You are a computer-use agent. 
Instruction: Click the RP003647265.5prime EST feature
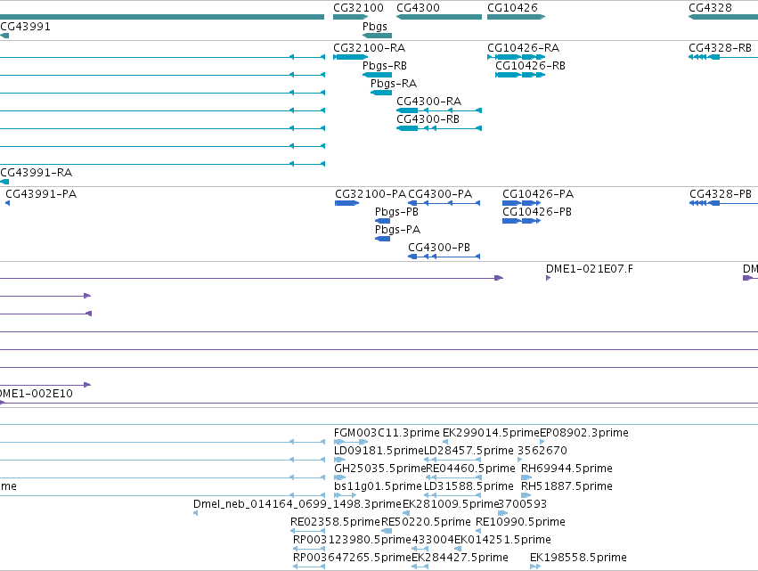[309, 567]
